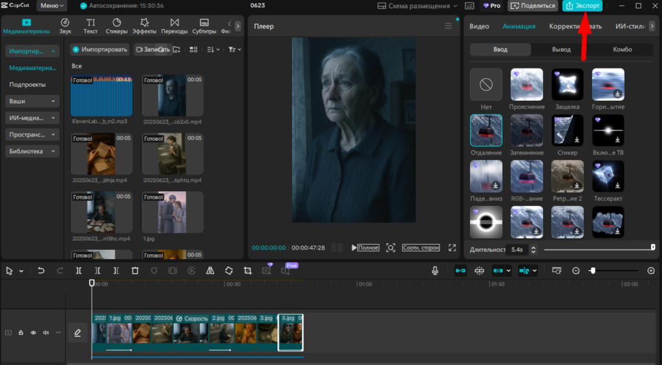662x365 pixels.
Task: Click the Экспорт button
Action: tap(582, 6)
